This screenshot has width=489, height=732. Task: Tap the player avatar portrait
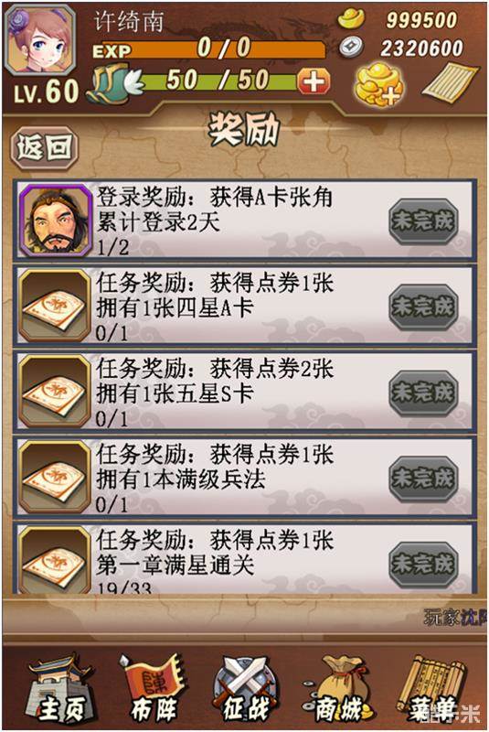click(40, 40)
